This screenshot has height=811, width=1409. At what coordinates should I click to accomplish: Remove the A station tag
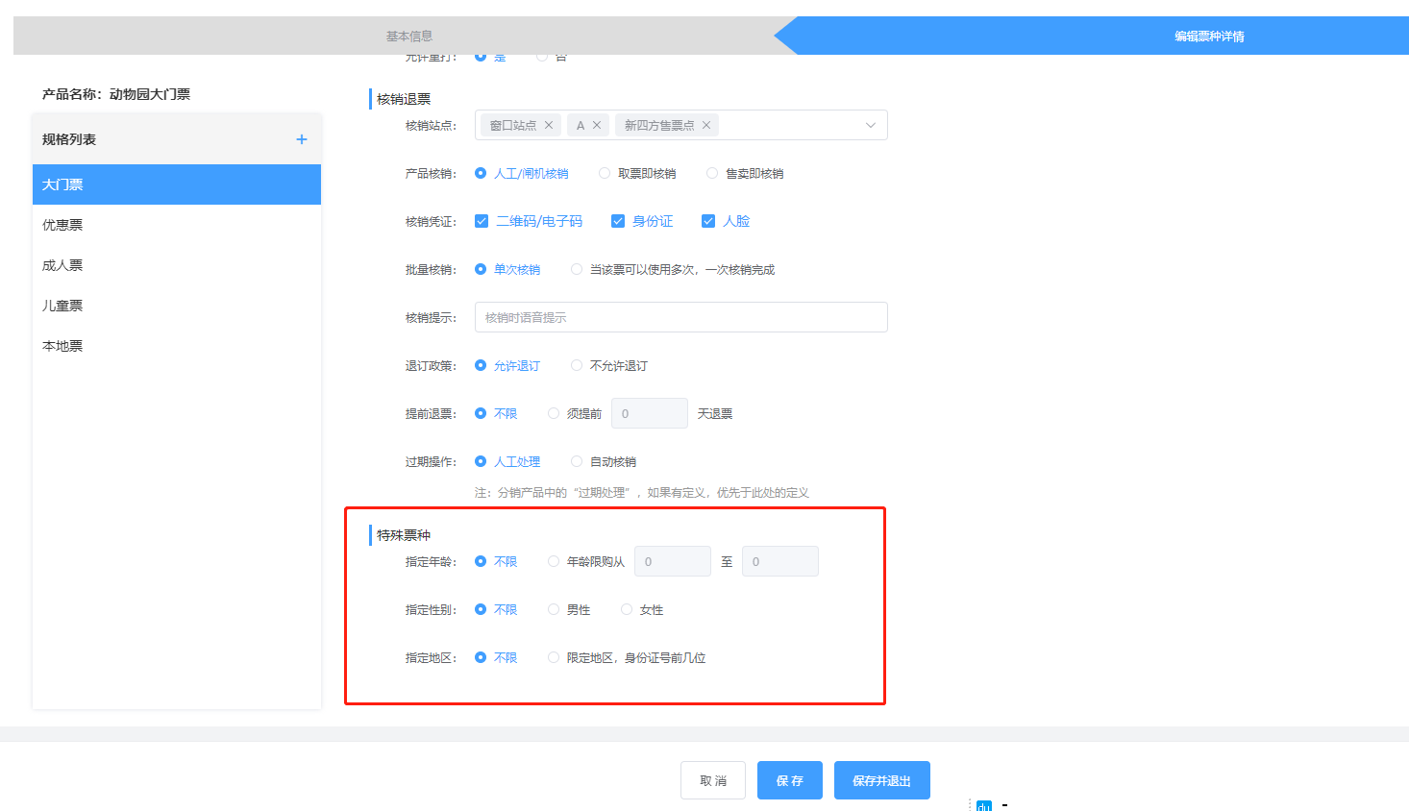coord(597,125)
